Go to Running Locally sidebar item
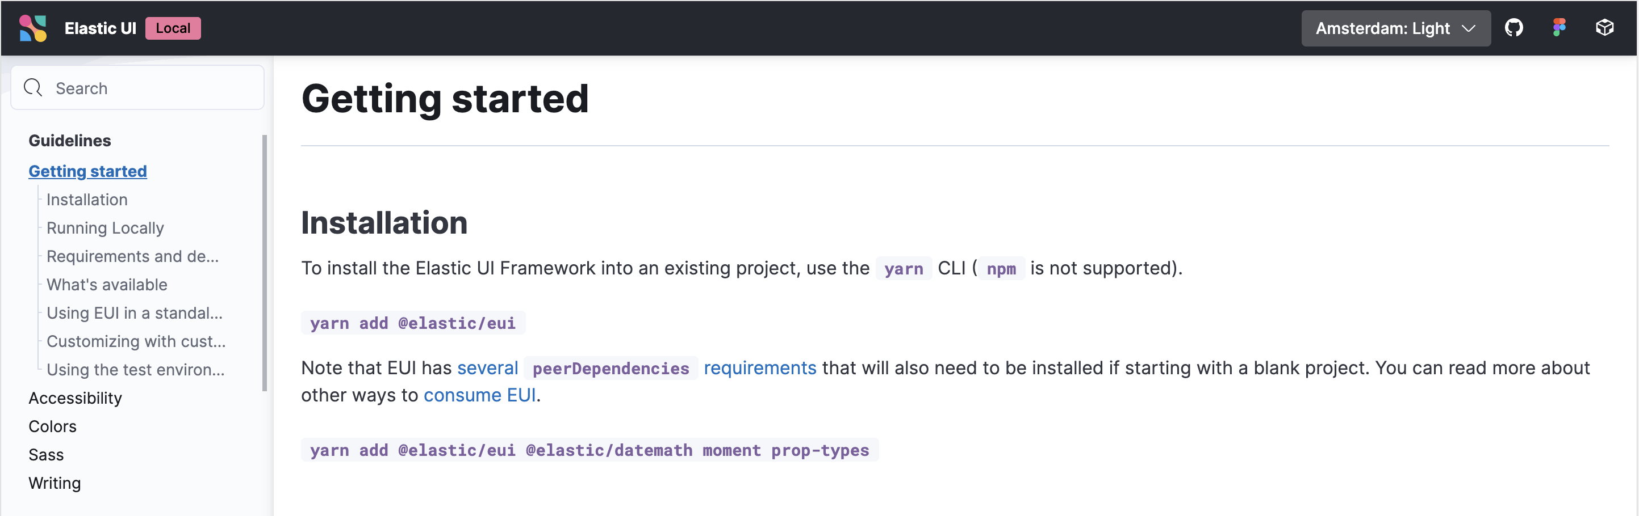Screen dimensions: 1639x516 tap(105, 227)
